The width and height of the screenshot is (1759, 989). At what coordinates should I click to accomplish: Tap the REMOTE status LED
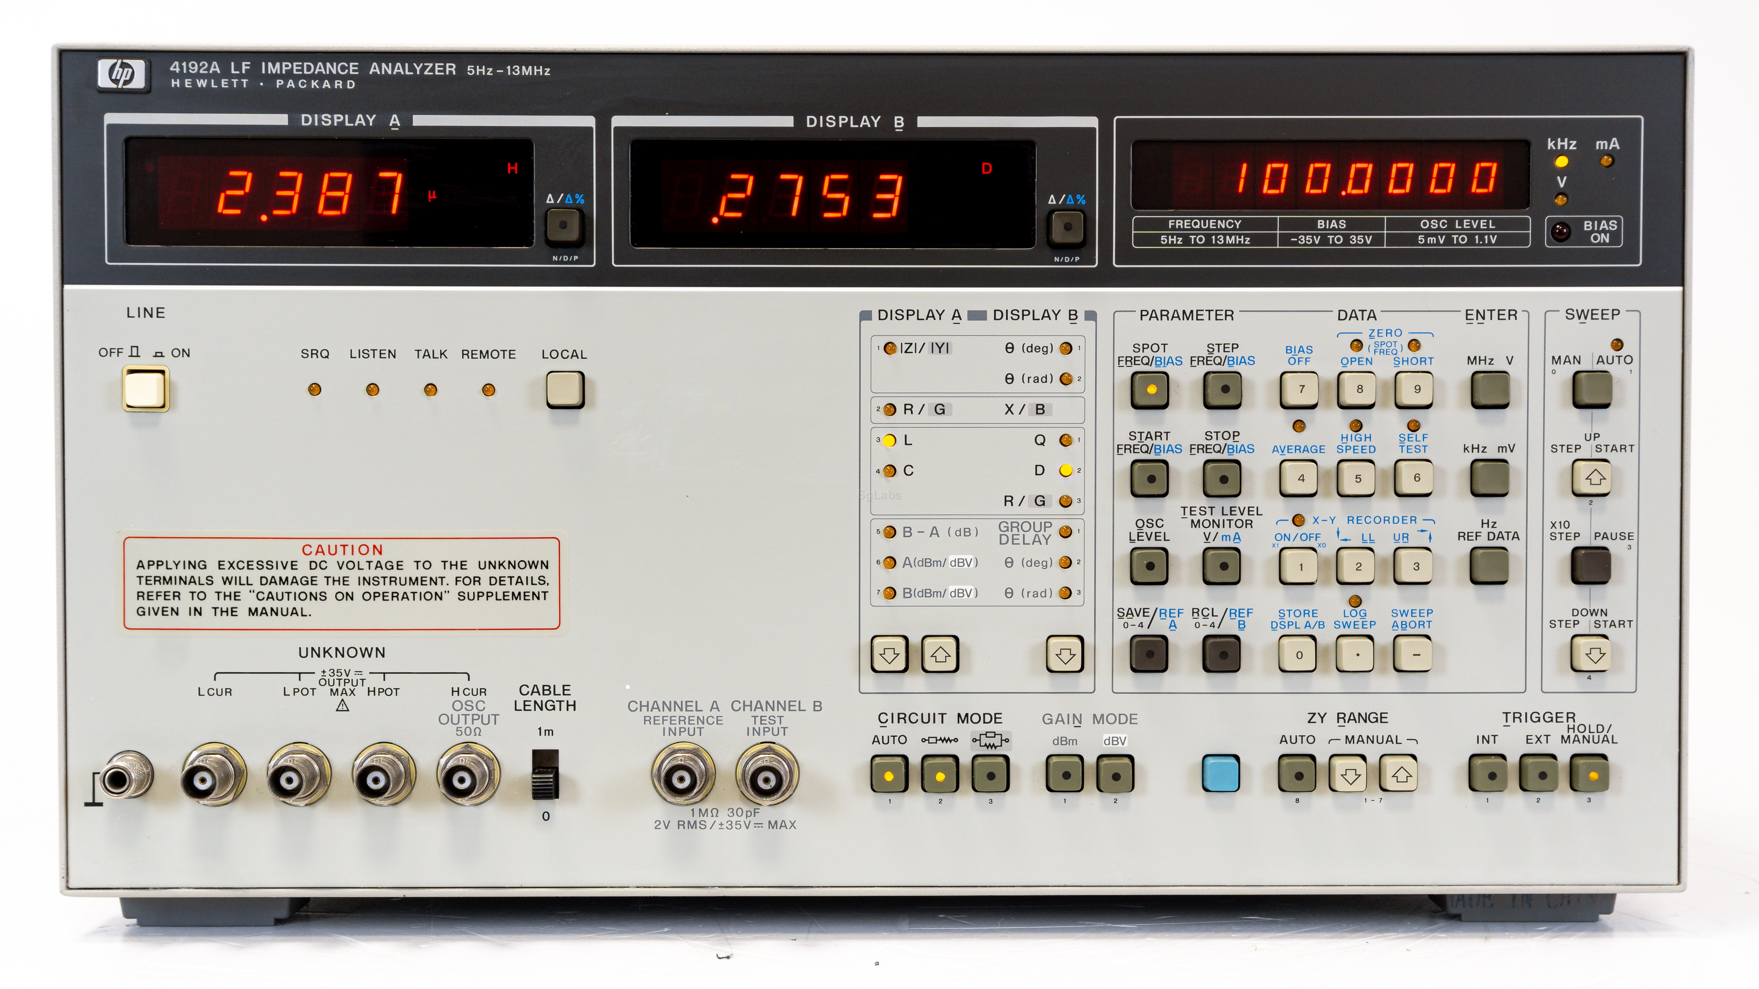pyautogui.click(x=488, y=390)
